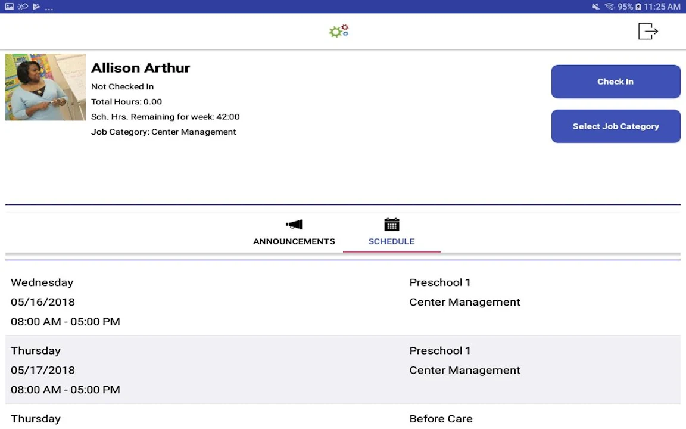Tap the Allison Arthur name heading
The width and height of the screenshot is (686, 429).
[141, 68]
